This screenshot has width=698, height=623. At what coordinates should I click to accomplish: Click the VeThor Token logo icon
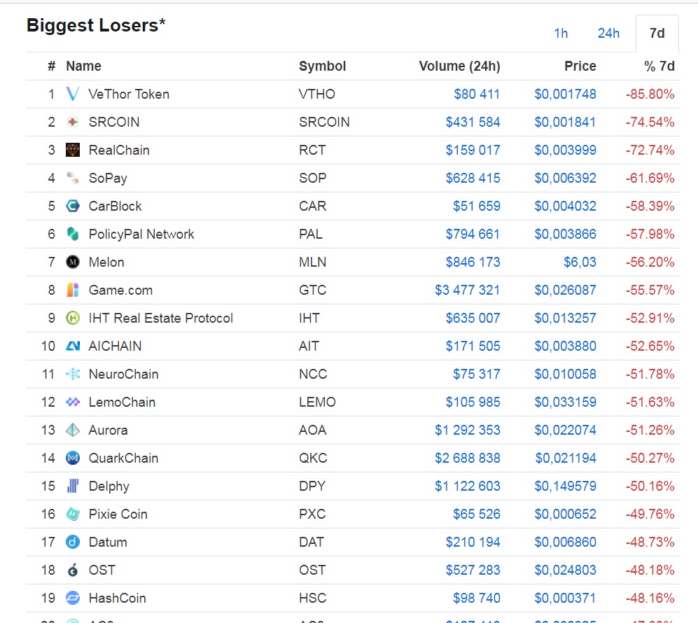pyautogui.click(x=73, y=94)
